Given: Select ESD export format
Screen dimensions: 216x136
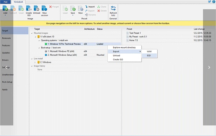Looking at the screenshot, I should coord(149,55).
